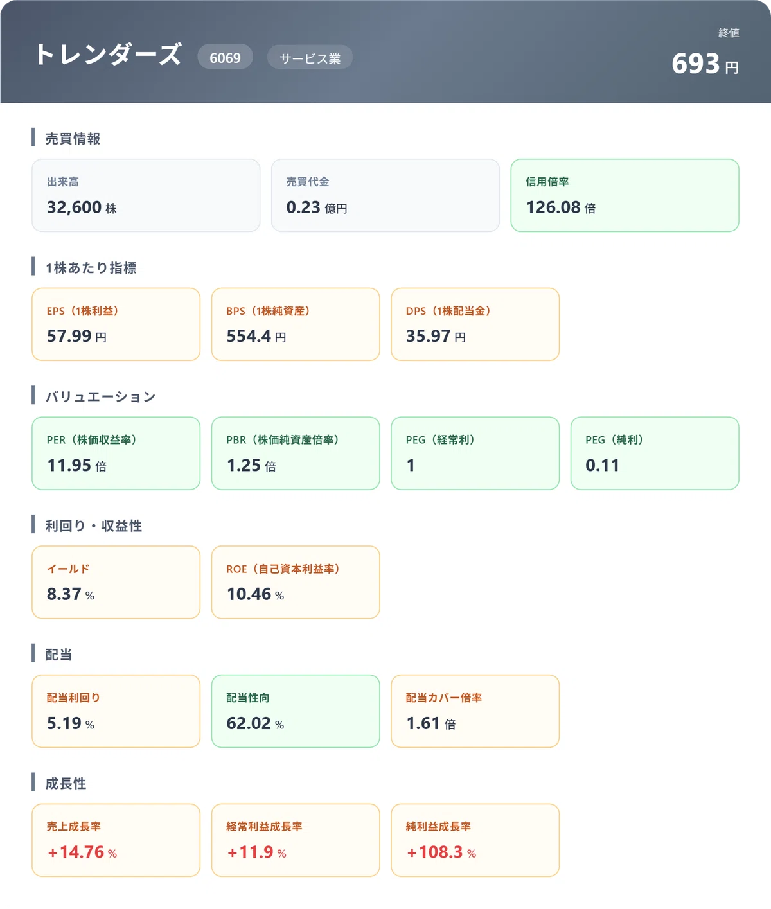771x909 pixels.
Task: Open the 配当カバー倍率 card
Action: [475, 711]
